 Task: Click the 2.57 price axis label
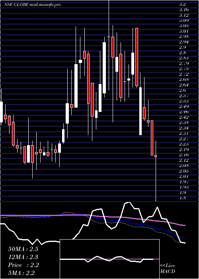click(184, 96)
